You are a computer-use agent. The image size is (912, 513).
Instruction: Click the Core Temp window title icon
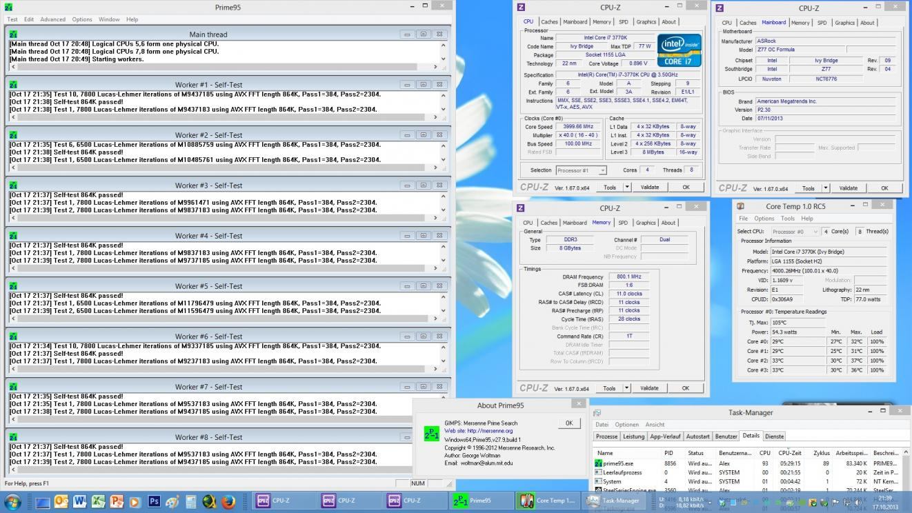[x=741, y=206]
